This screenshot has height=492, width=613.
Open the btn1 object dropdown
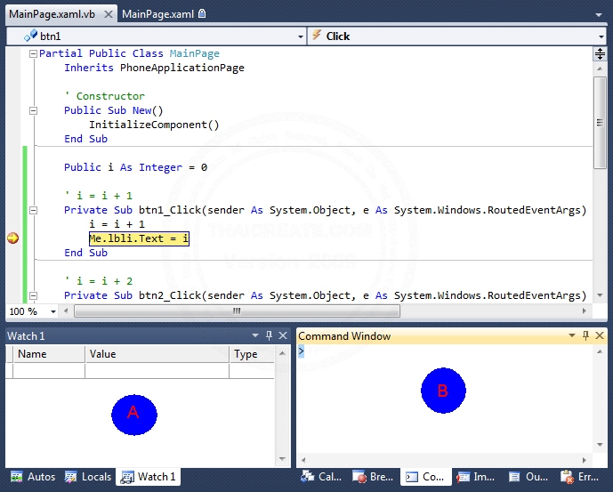click(x=300, y=36)
